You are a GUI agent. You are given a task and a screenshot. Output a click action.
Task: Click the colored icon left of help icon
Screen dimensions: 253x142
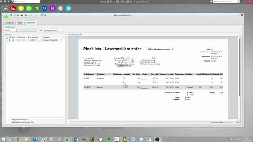pos(42,15)
